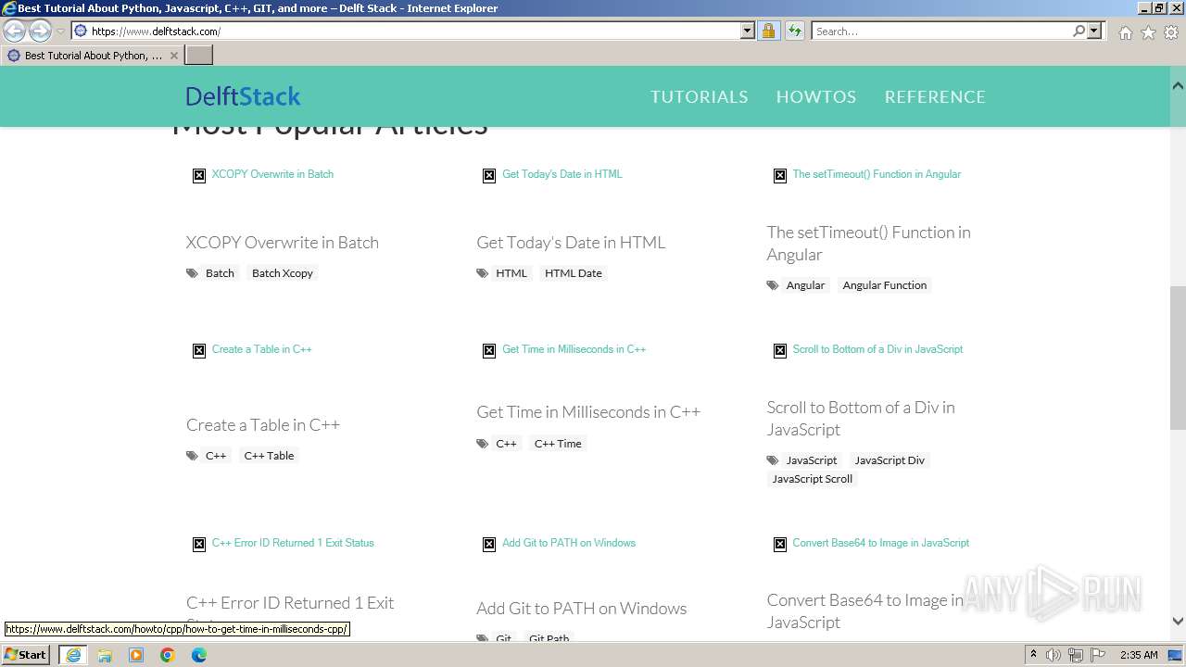Viewport: 1186px width, 667px height.
Task: Click the browser Forward arrow button
Action: tap(40, 31)
